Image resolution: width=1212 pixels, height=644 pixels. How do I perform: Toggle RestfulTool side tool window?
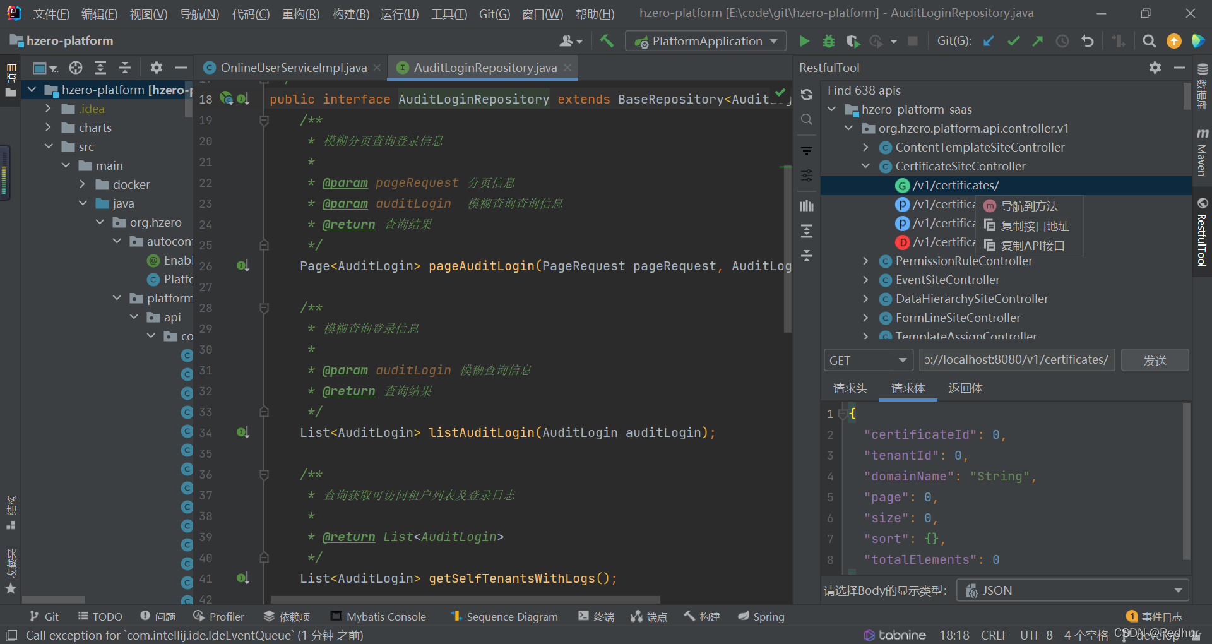tap(1202, 232)
